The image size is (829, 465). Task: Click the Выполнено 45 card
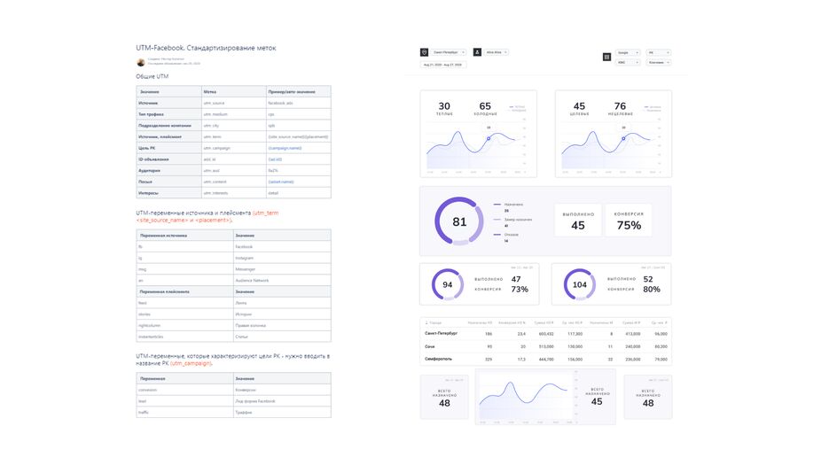click(578, 221)
